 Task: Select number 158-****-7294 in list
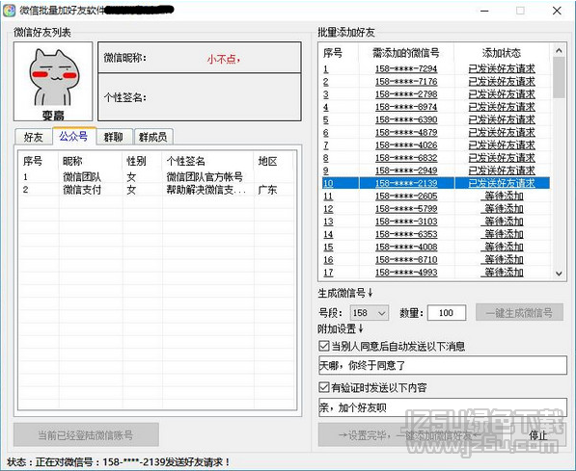click(406, 68)
